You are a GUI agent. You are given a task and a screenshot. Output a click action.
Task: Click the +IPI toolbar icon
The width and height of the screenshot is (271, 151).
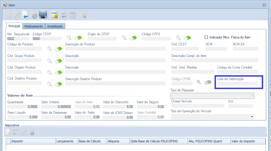(x=63, y=15)
